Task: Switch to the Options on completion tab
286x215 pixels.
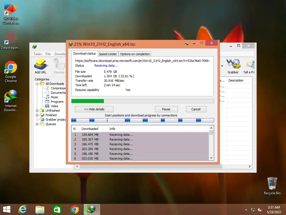Action: [135, 54]
